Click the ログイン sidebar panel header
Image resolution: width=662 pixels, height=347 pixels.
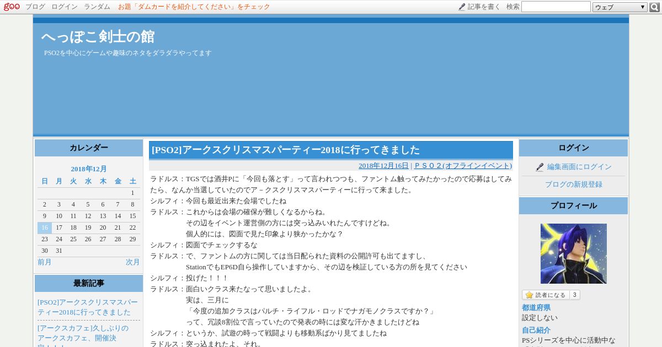click(574, 148)
